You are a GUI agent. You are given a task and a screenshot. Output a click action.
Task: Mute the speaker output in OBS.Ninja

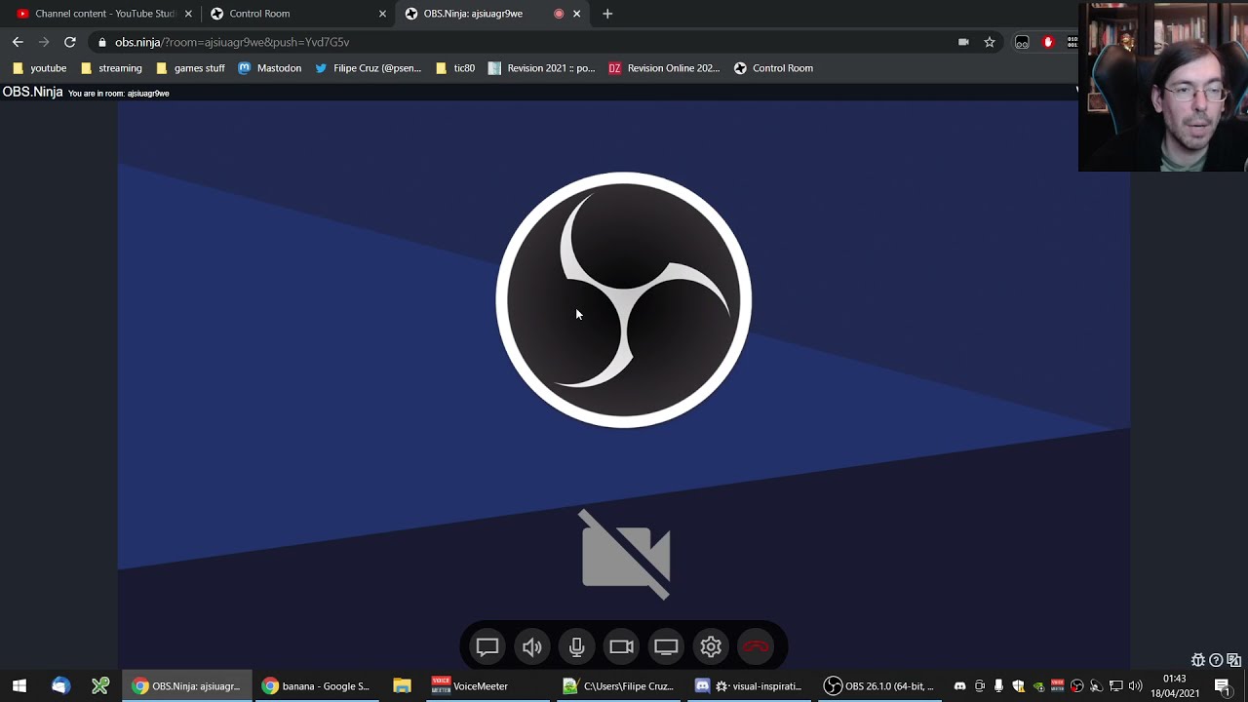(x=532, y=646)
